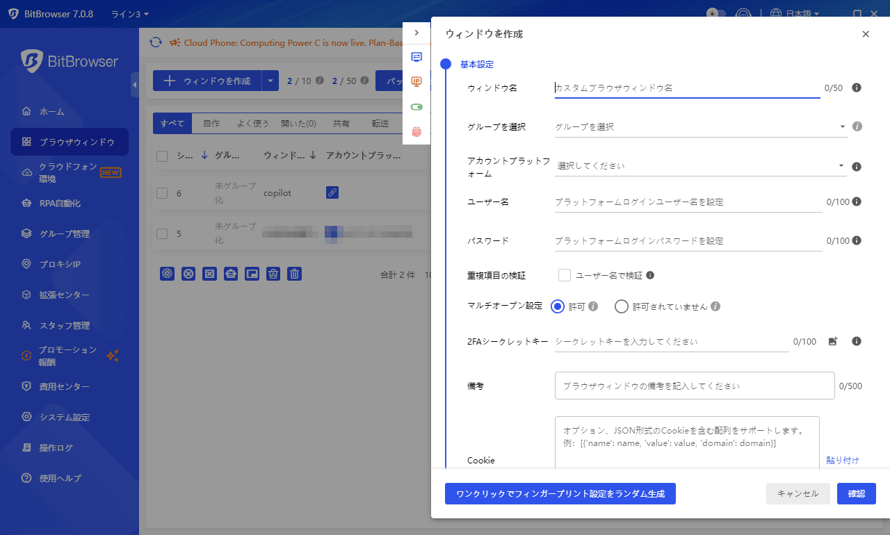Click the image icon next to 2FA secret key field

(832, 341)
